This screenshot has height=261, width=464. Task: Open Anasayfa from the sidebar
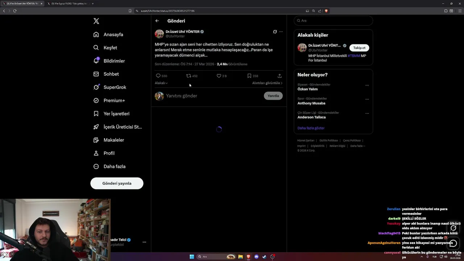[108, 34]
